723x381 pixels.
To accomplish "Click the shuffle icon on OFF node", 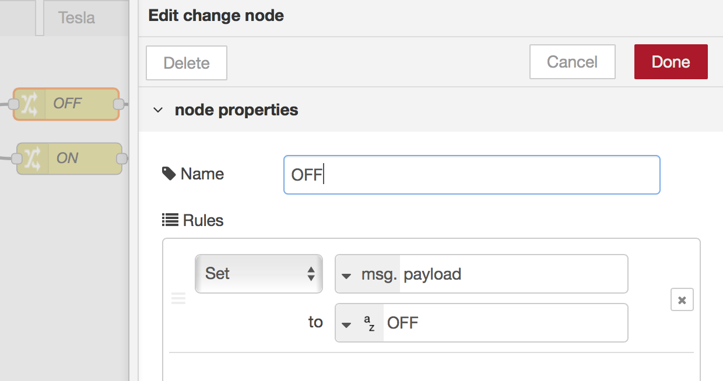I will 30,104.
